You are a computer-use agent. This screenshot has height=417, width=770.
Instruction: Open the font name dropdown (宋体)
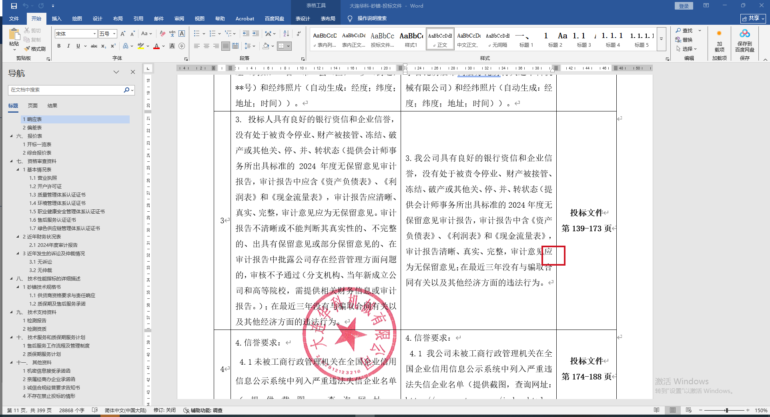(95, 34)
